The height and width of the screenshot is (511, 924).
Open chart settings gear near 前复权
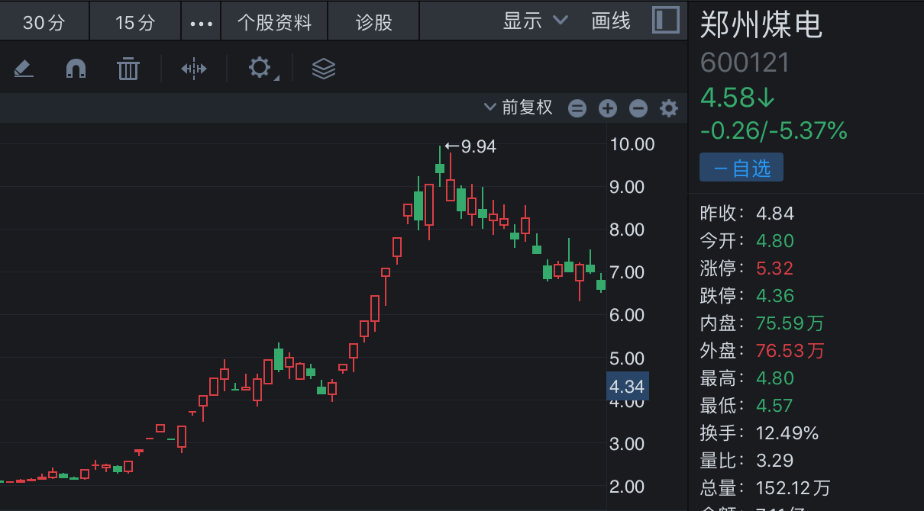click(x=669, y=109)
